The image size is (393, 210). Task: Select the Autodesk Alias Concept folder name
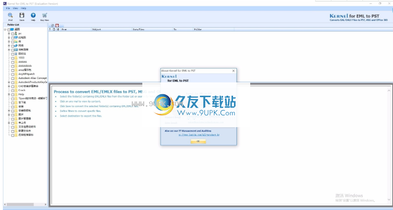[32, 78]
